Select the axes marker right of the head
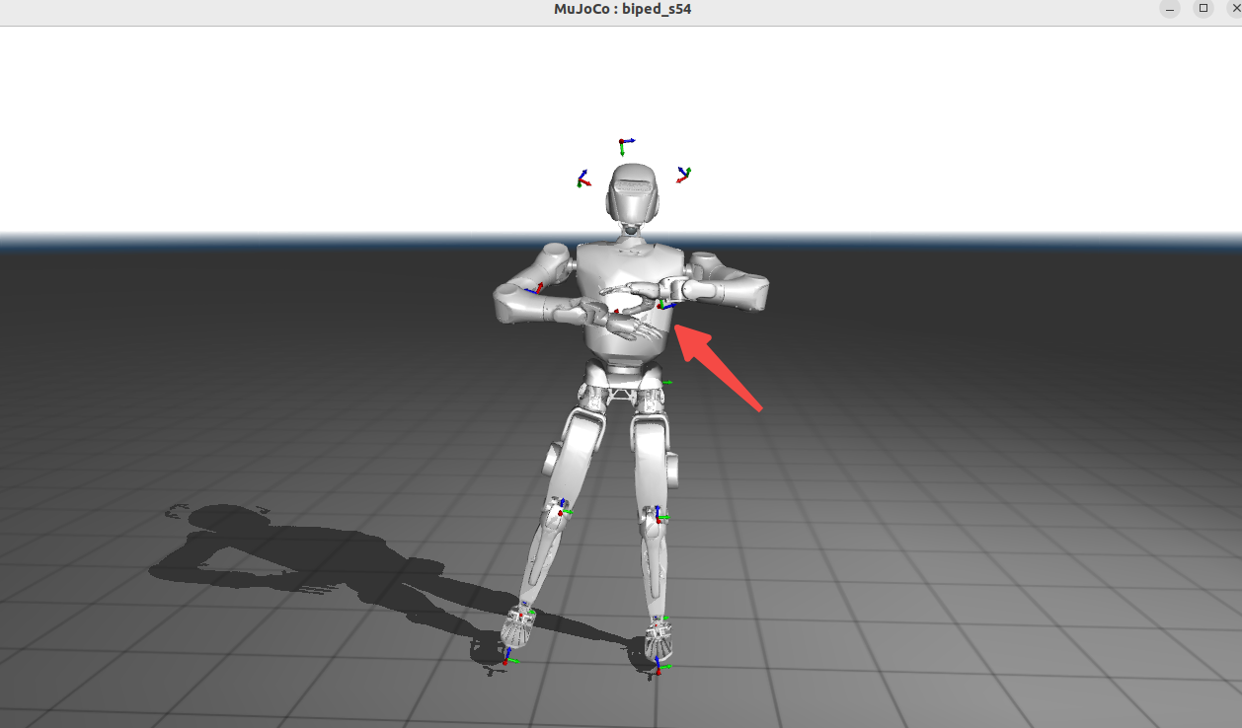1242x728 pixels. [x=682, y=175]
